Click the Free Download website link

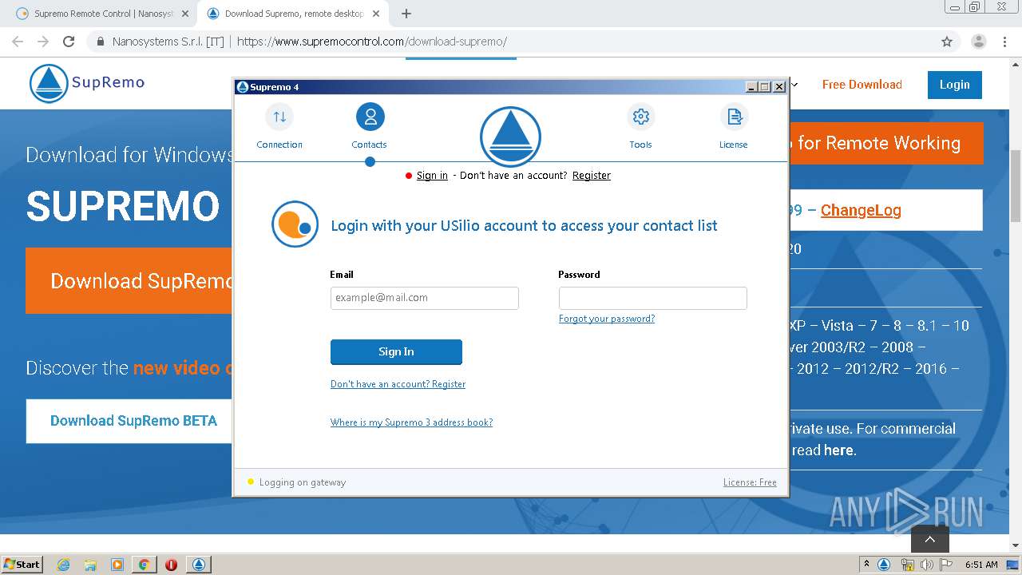[862, 85]
